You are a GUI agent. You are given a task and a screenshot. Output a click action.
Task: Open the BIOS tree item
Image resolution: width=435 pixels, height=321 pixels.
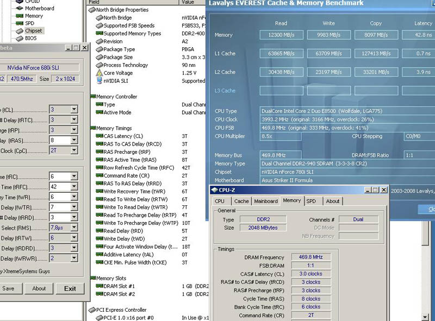[x=30, y=38]
